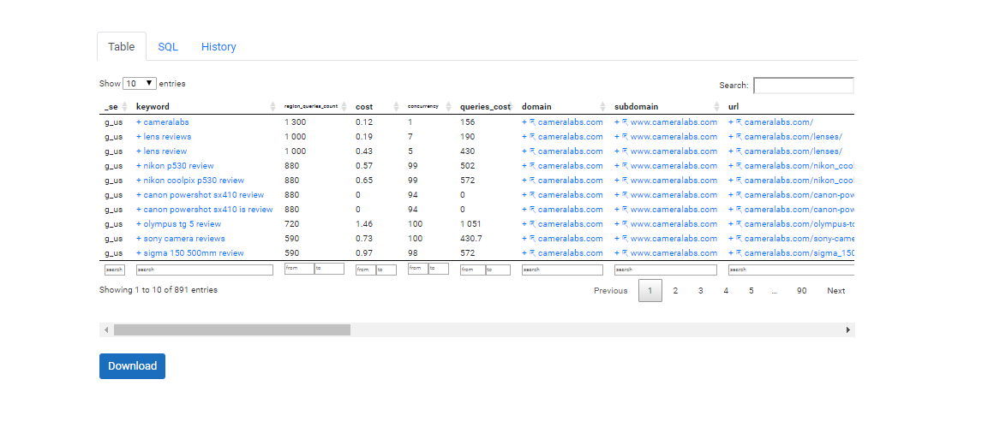The image size is (982, 427).
Task: Click left arrow of horizontal scrollbar
Action: click(x=106, y=330)
